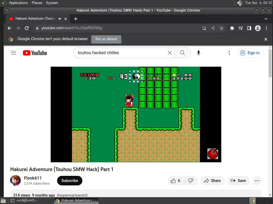Open Chrome profile avatar menu
Viewport: 273px width, 204px height.
(258, 28)
